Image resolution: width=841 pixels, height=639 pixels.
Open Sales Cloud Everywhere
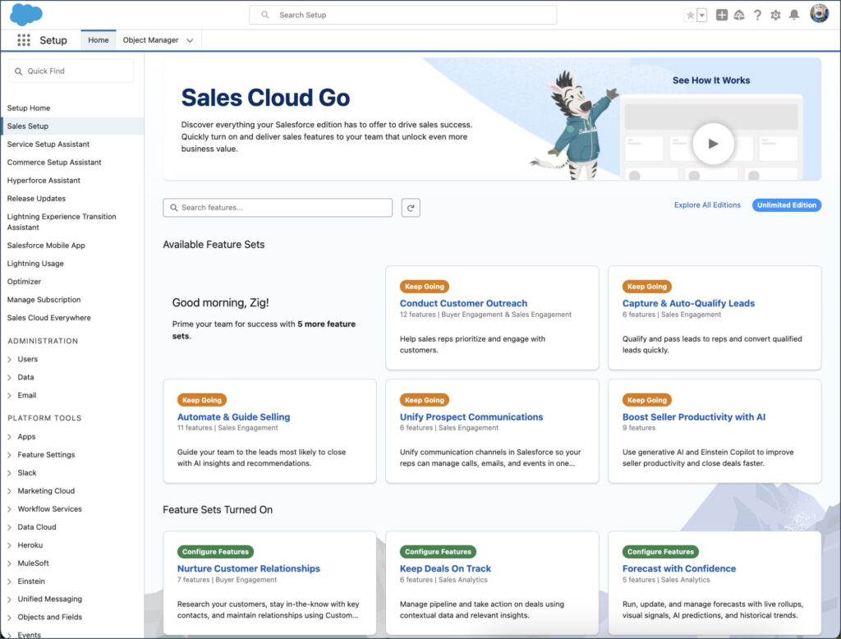click(x=48, y=318)
